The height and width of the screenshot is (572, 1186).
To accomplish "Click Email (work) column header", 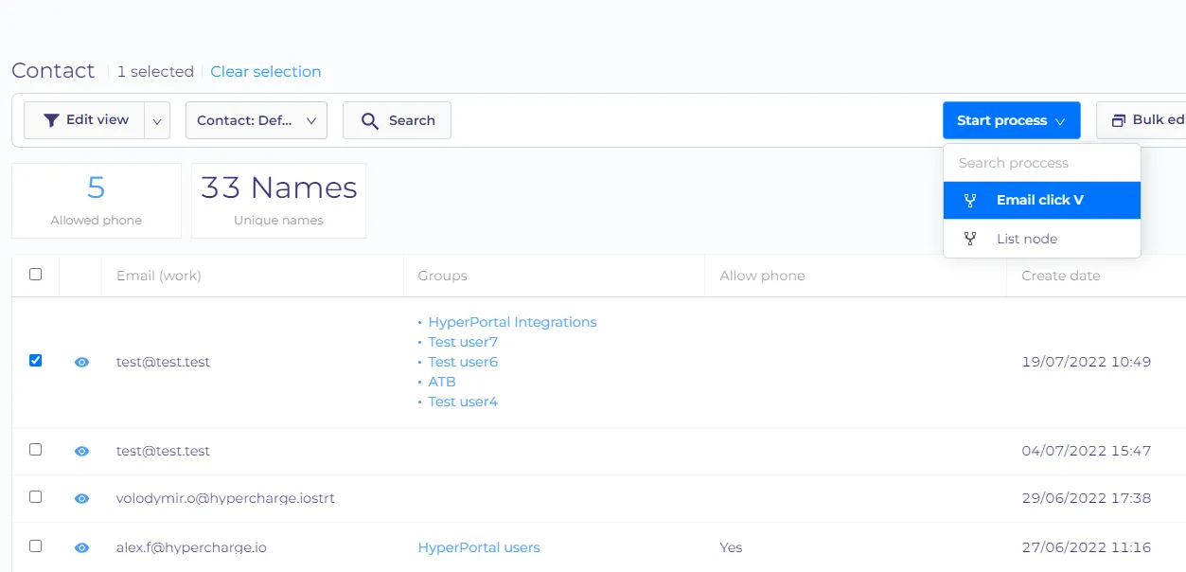I will coord(159,276).
